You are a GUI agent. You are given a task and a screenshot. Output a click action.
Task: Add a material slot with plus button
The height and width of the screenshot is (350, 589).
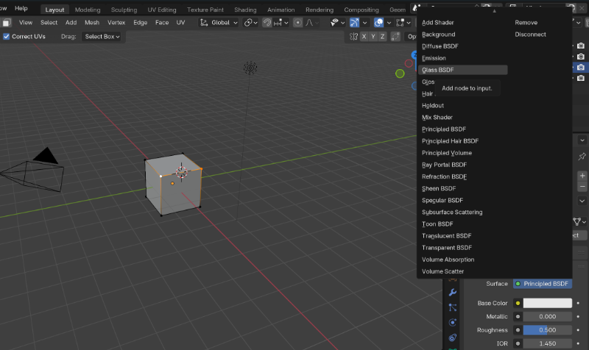pyautogui.click(x=582, y=176)
